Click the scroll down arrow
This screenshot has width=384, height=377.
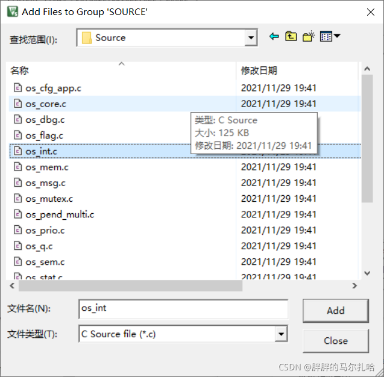[x=367, y=273]
